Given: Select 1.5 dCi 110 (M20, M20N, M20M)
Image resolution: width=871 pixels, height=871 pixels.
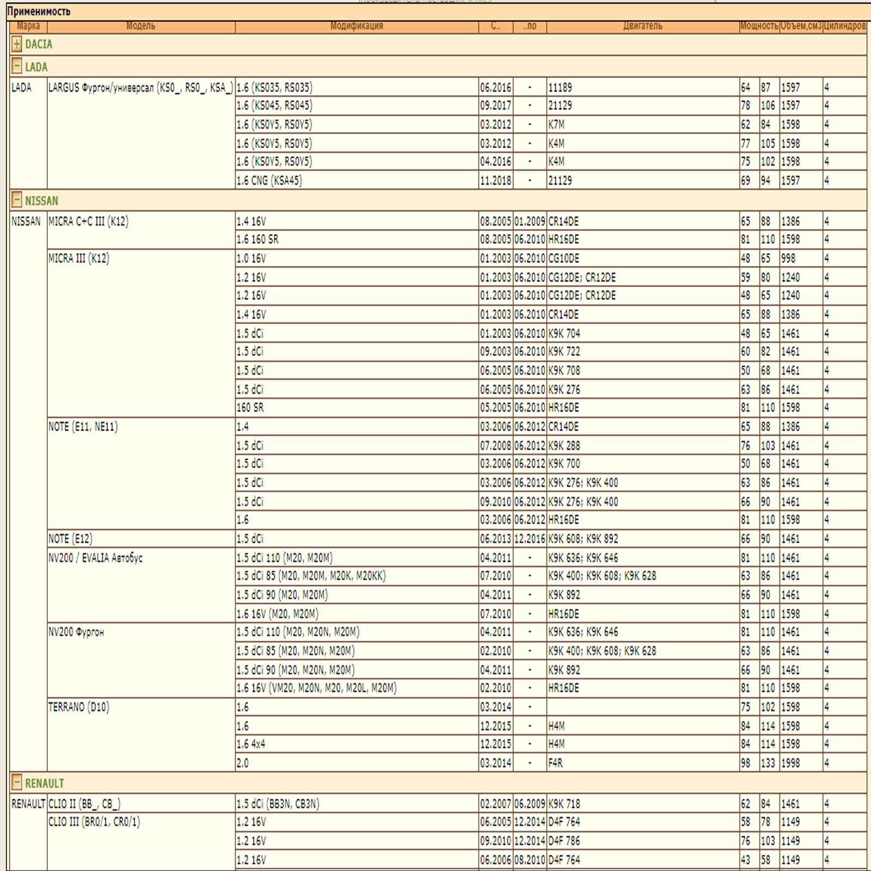Looking at the screenshot, I should (x=298, y=632).
